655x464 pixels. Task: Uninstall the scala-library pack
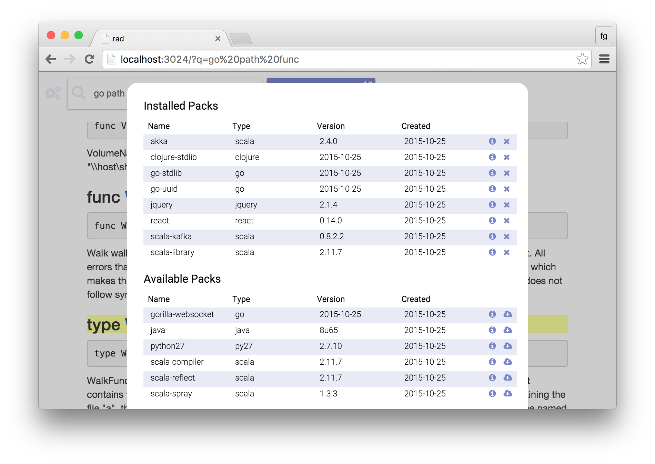[506, 252]
